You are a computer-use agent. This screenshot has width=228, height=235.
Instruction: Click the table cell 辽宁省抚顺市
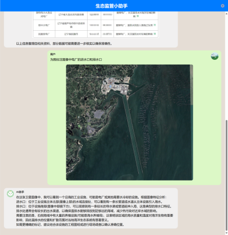(71, 34)
